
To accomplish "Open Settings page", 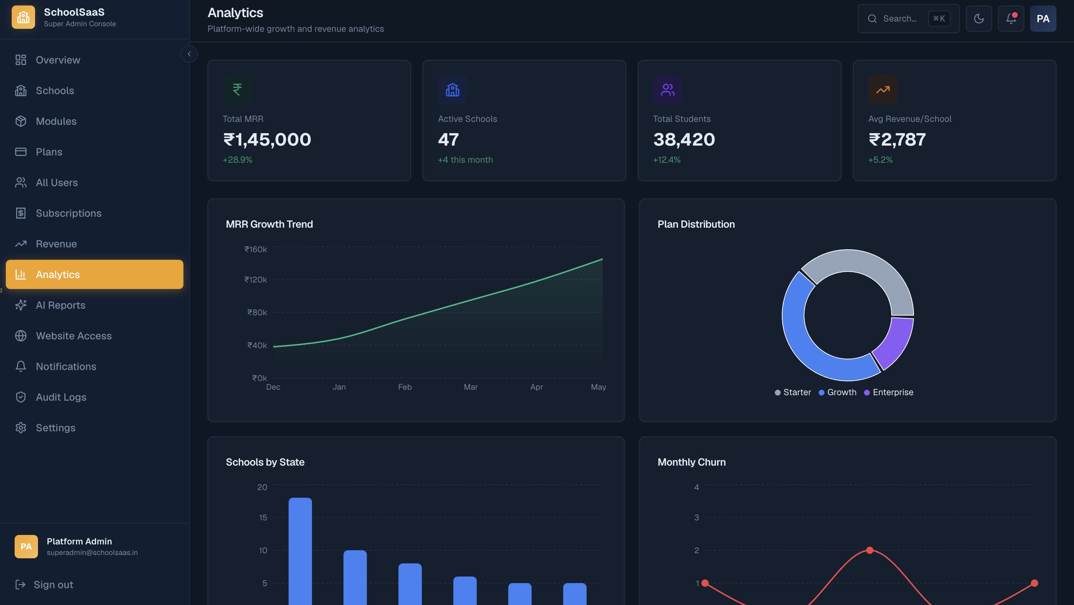I will pos(95,428).
